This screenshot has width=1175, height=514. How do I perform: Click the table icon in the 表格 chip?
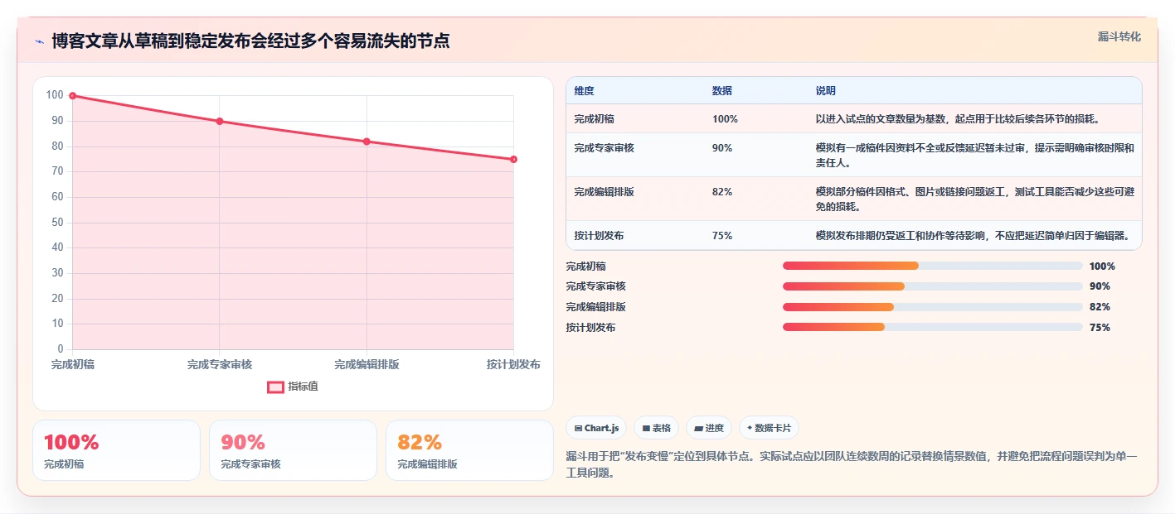point(646,428)
